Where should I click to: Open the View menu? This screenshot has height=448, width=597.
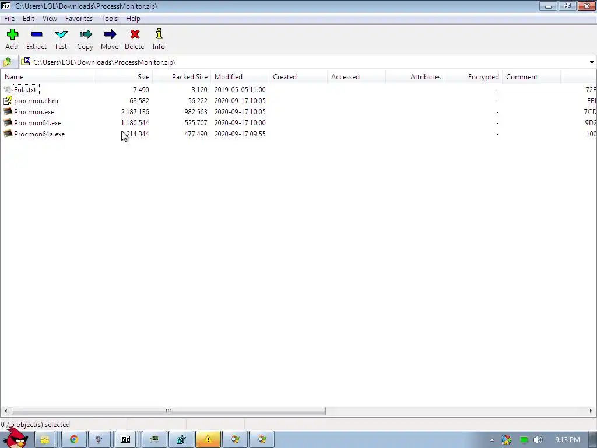point(50,18)
